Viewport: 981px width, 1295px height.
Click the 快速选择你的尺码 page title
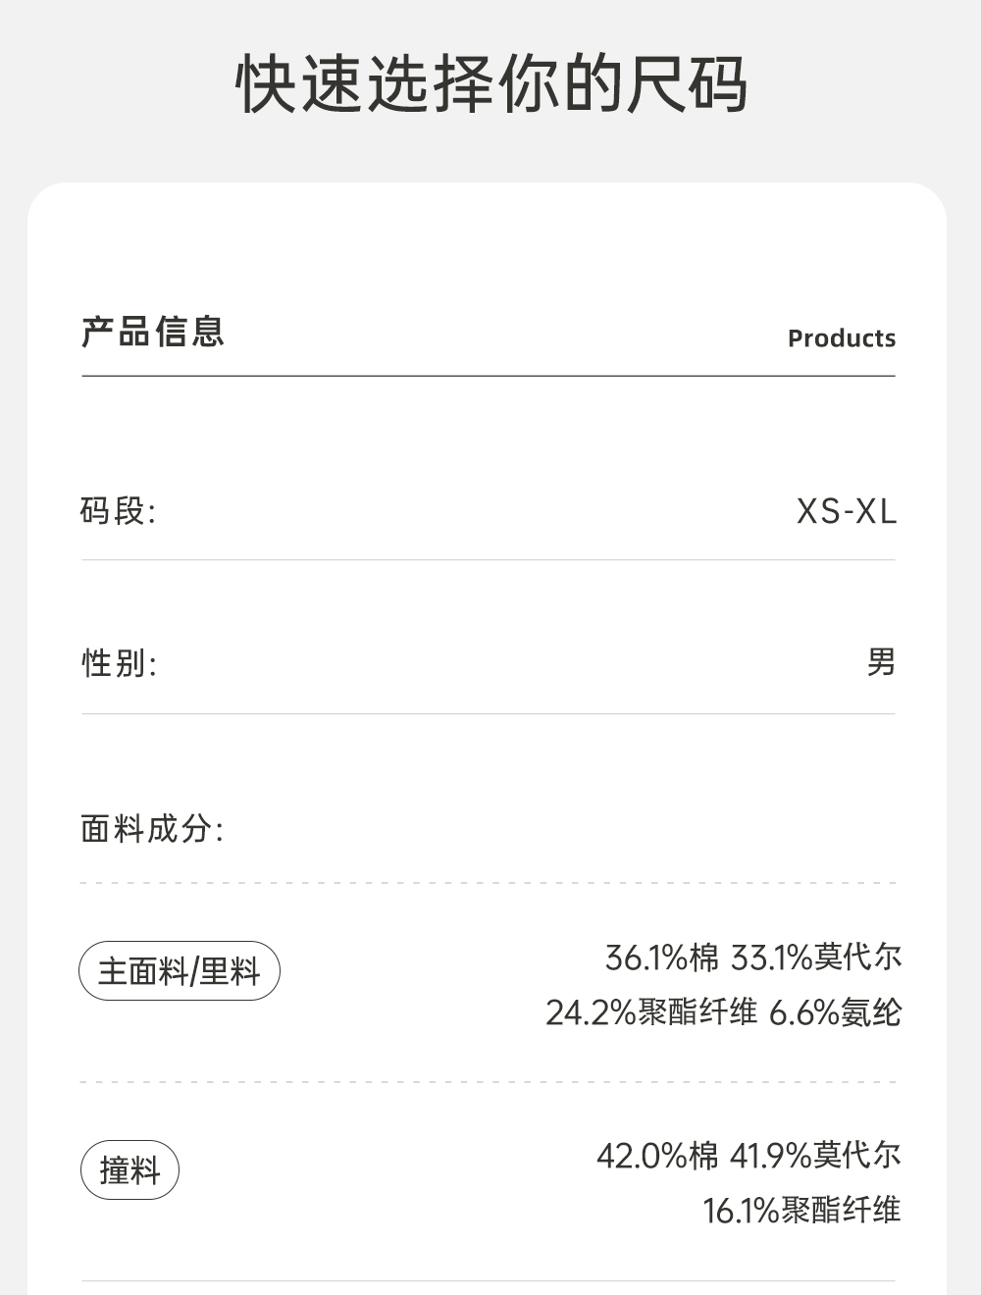490,84
